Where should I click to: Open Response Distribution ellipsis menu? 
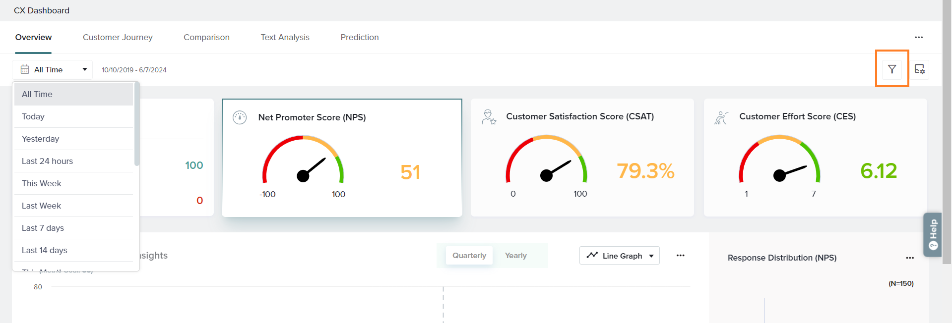[x=909, y=258]
